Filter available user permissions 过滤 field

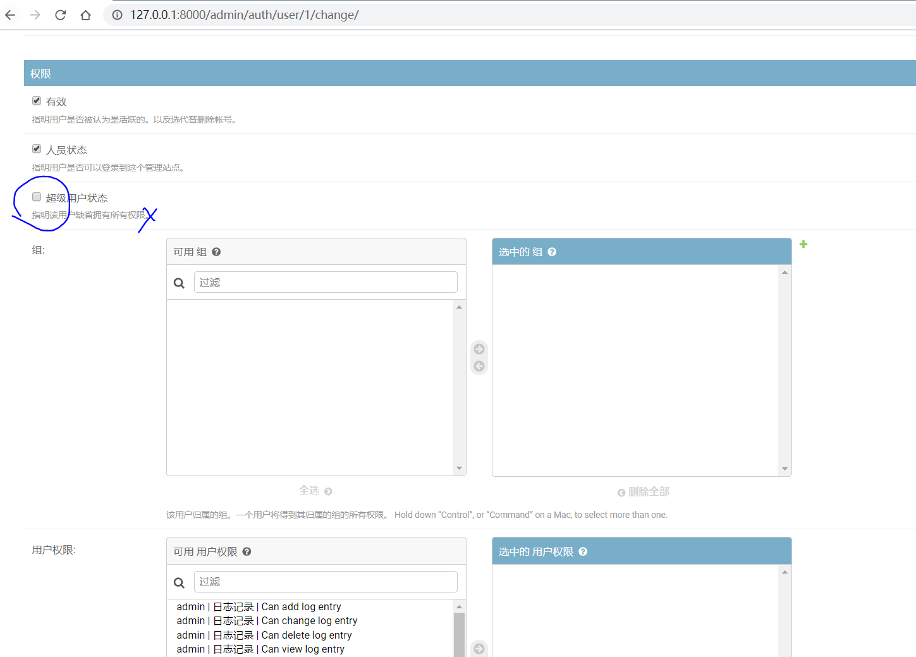[x=326, y=582]
